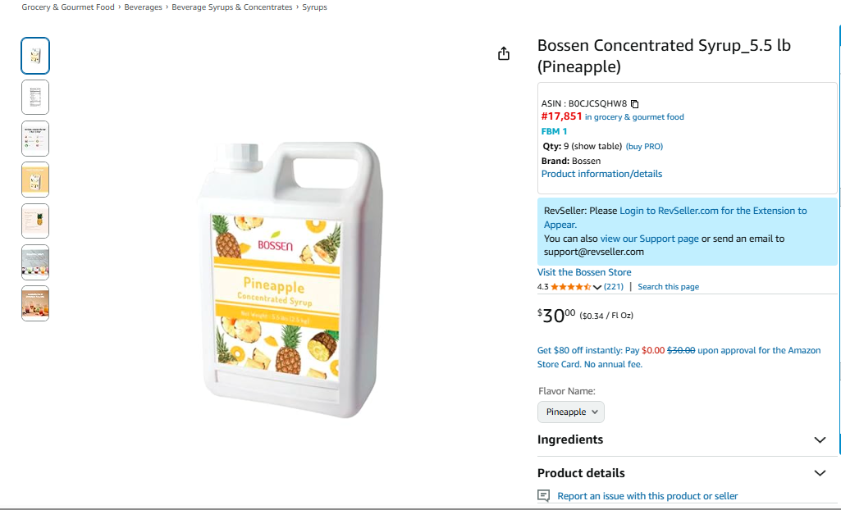Copy the ASIN with the clipboard icon

tap(634, 104)
